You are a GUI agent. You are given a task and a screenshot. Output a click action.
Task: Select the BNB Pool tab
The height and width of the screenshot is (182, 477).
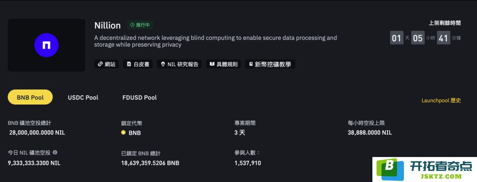[30, 97]
